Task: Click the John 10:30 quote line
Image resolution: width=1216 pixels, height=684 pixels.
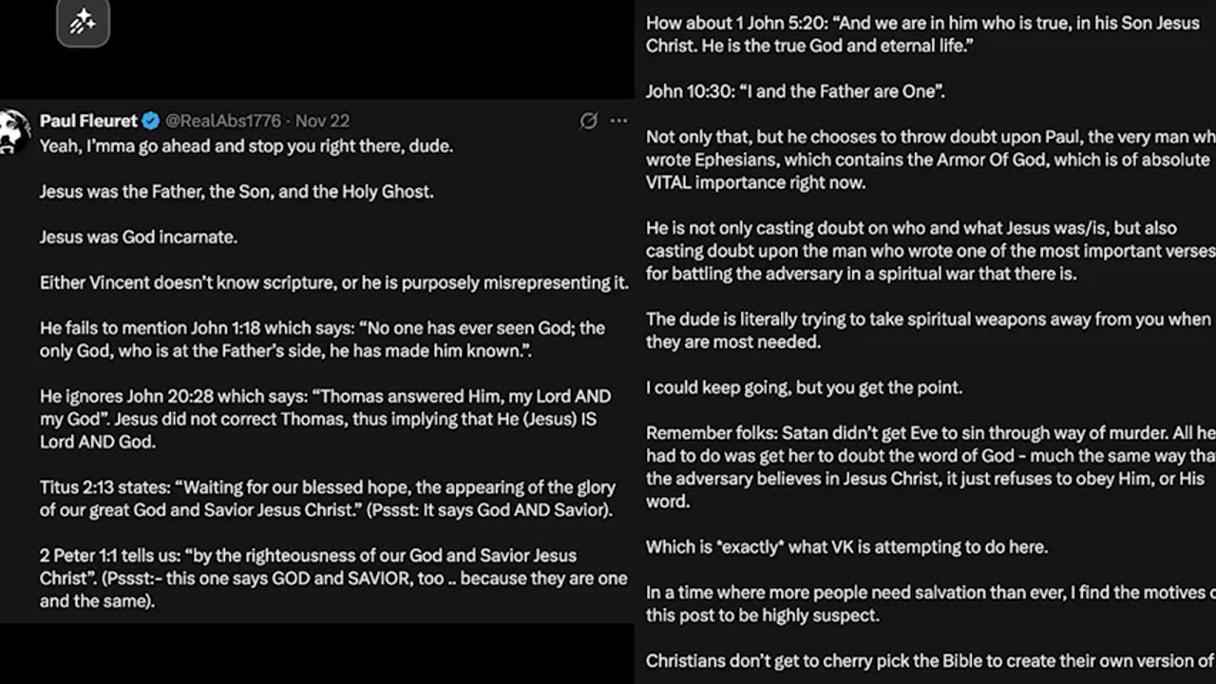Action: click(795, 91)
